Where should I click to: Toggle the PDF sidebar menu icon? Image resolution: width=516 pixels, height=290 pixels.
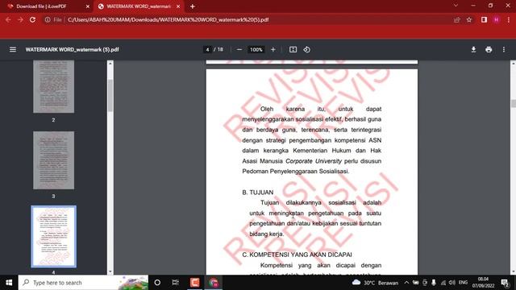[x=13, y=50]
